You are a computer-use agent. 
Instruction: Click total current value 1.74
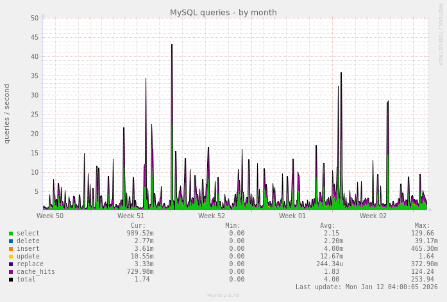[142, 279]
